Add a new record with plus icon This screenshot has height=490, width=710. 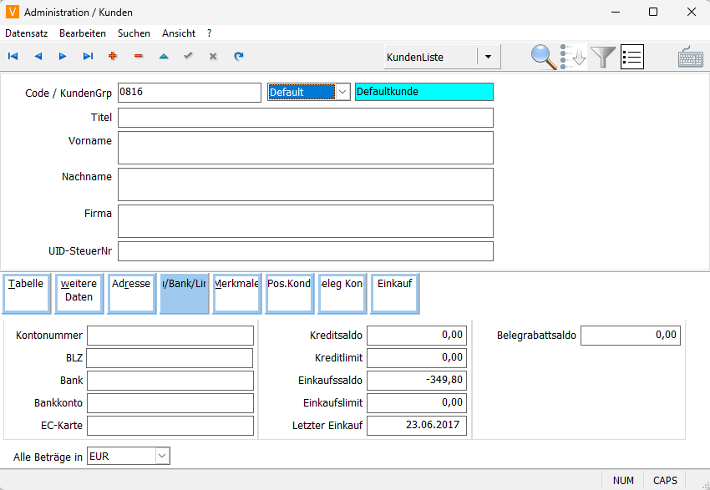click(113, 57)
